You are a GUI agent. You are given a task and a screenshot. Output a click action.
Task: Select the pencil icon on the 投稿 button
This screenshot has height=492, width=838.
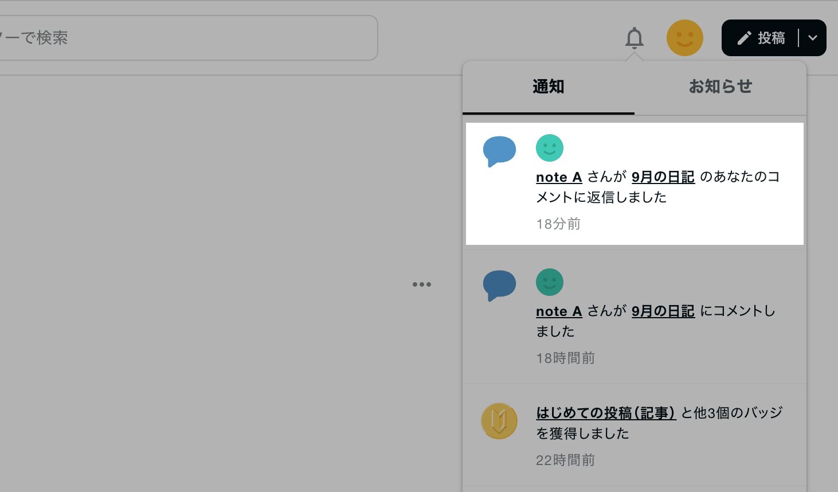pyautogui.click(x=744, y=37)
